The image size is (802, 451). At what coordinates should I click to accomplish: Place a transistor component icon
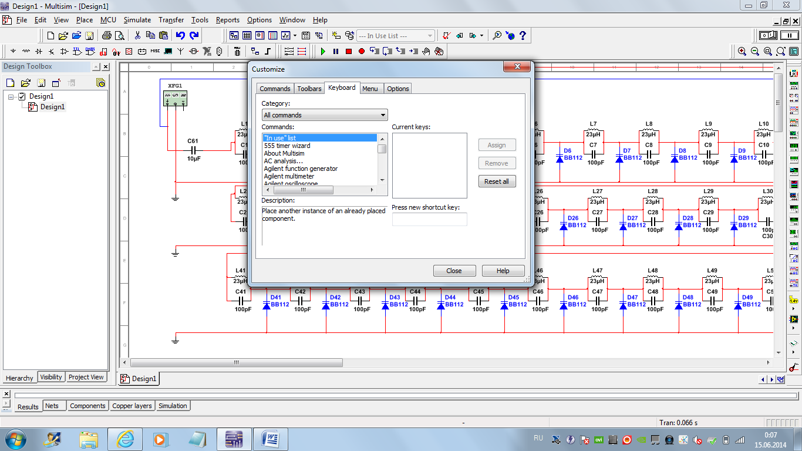click(x=52, y=51)
